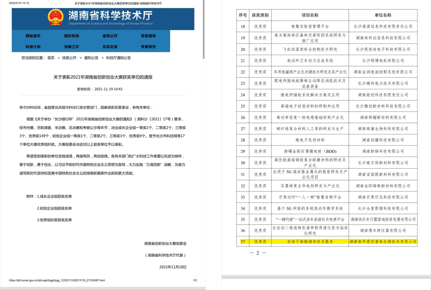Select the 组织机构 navigation item

click(72, 36)
